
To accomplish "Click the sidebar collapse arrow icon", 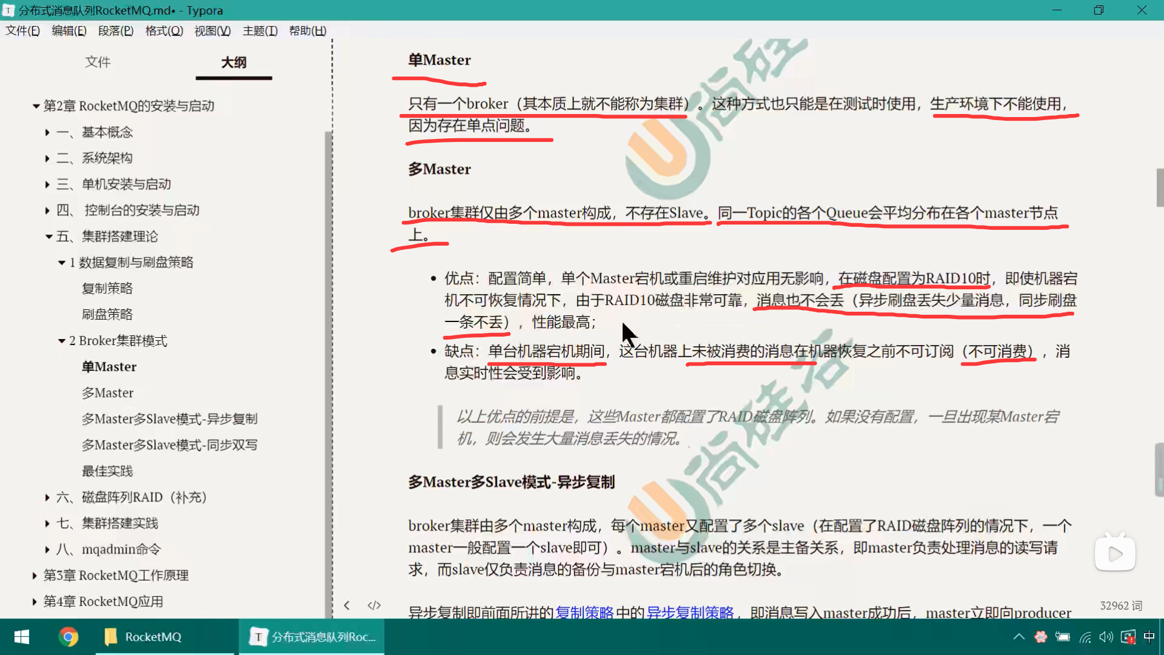I will click(x=347, y=605).
